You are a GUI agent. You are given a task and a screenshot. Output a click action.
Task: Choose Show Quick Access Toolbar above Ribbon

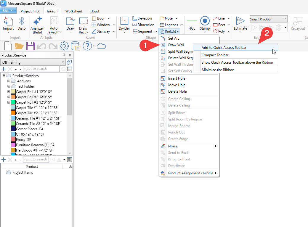[x=236, y=62]
